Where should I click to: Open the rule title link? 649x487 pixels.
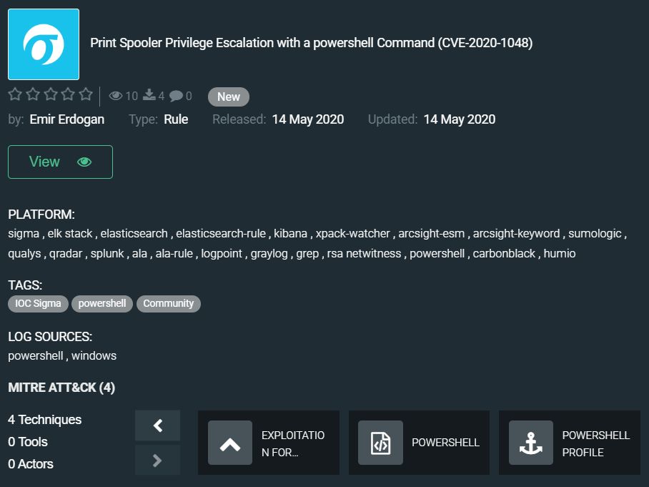point(311,43)
